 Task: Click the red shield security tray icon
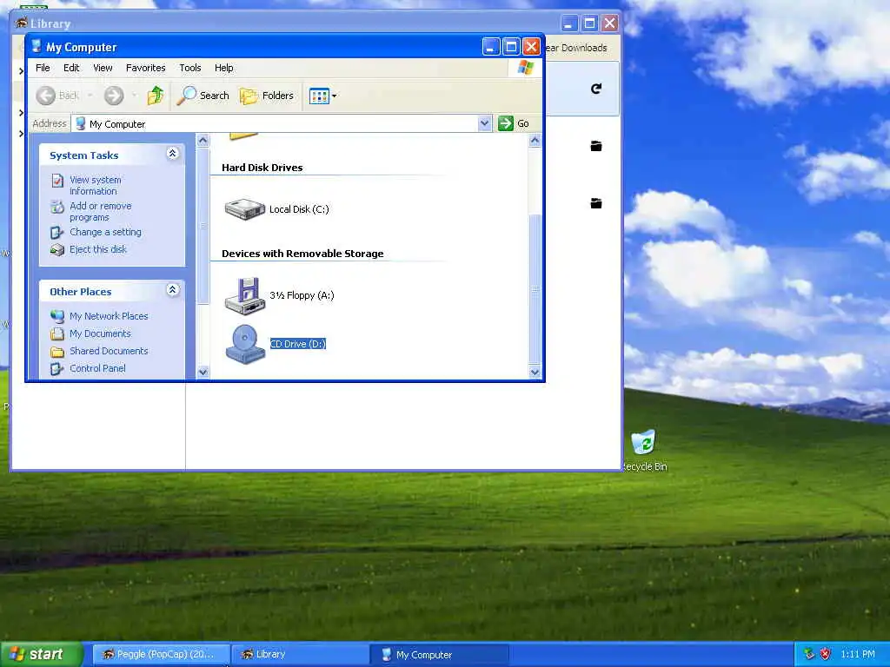tap(826, 654)
